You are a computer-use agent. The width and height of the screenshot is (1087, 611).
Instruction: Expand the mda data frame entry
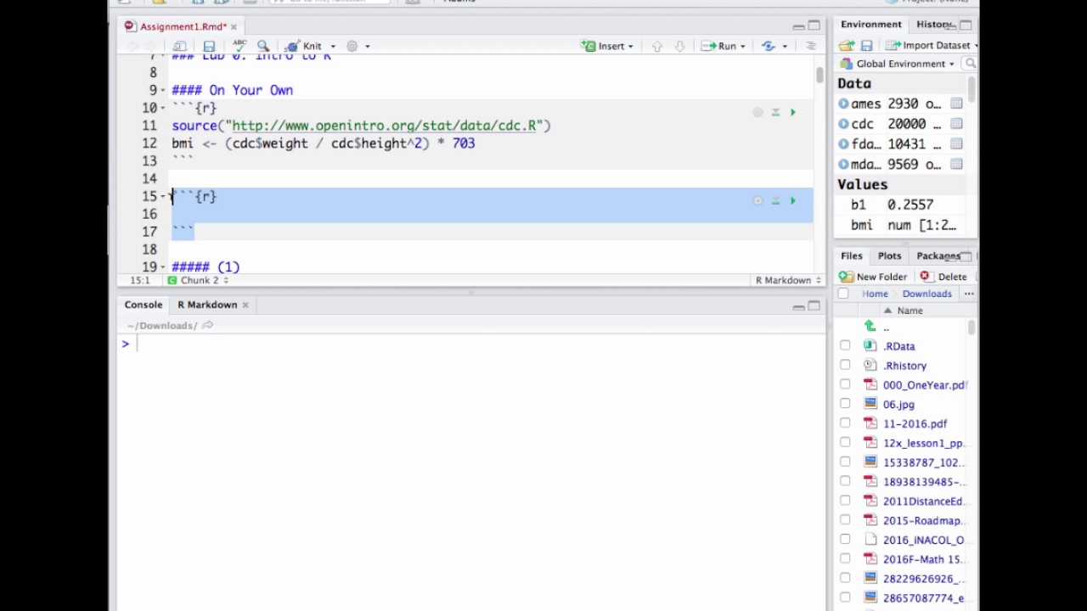(843, 165)
